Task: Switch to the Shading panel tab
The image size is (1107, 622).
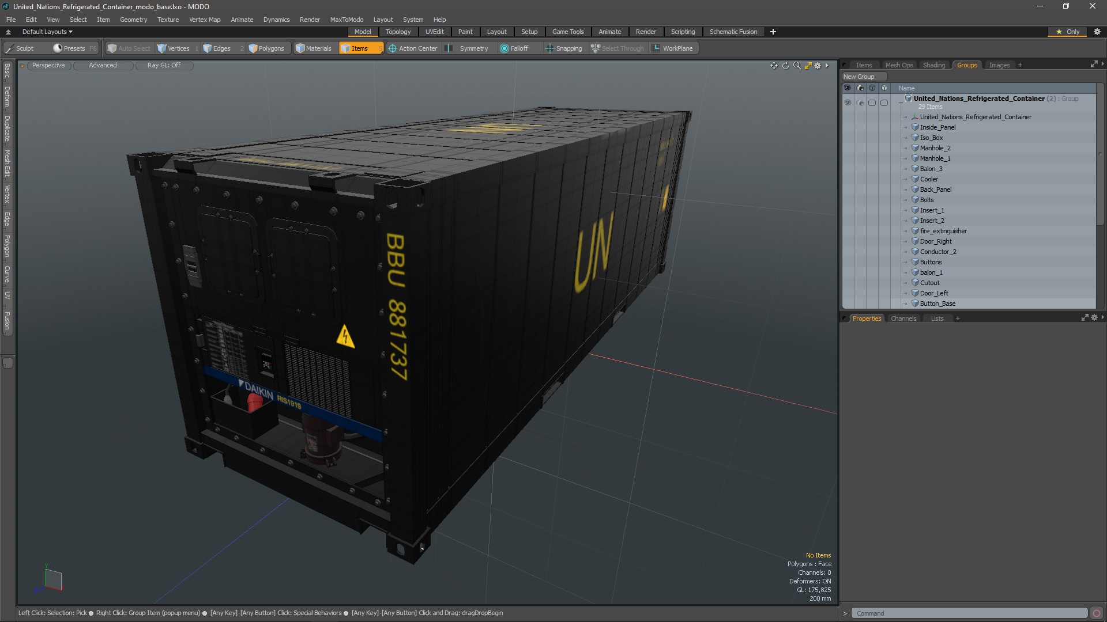Action: (x=933, y=65)
